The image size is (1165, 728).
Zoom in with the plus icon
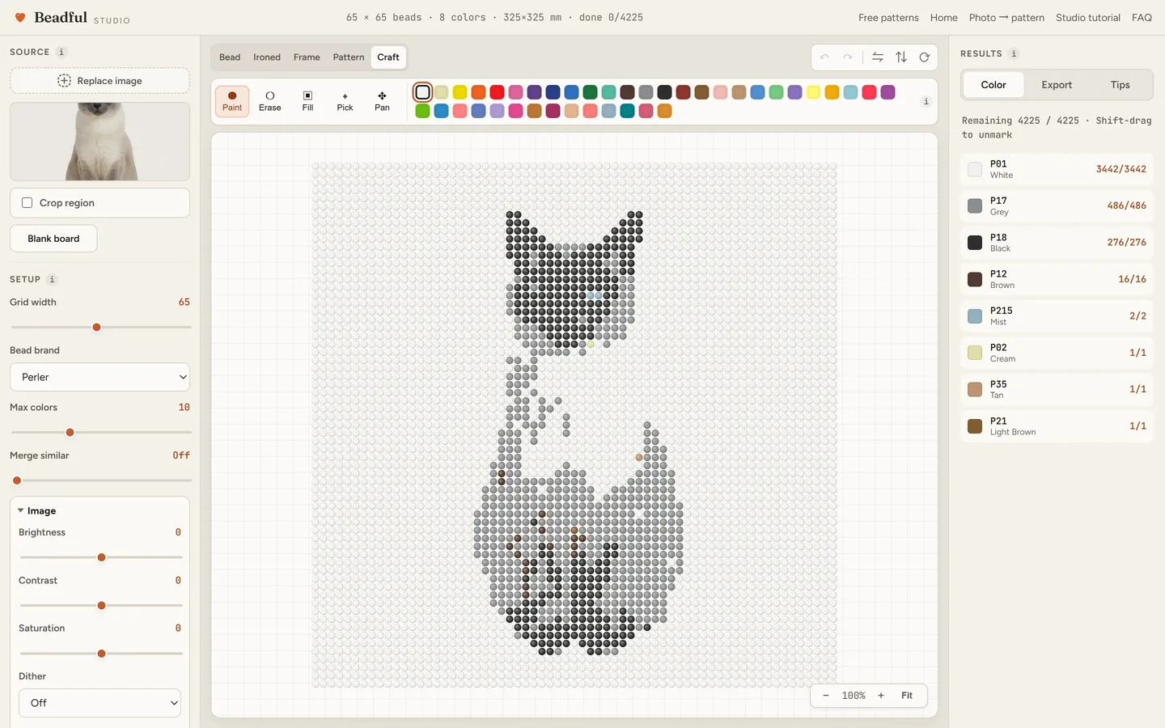881,696
